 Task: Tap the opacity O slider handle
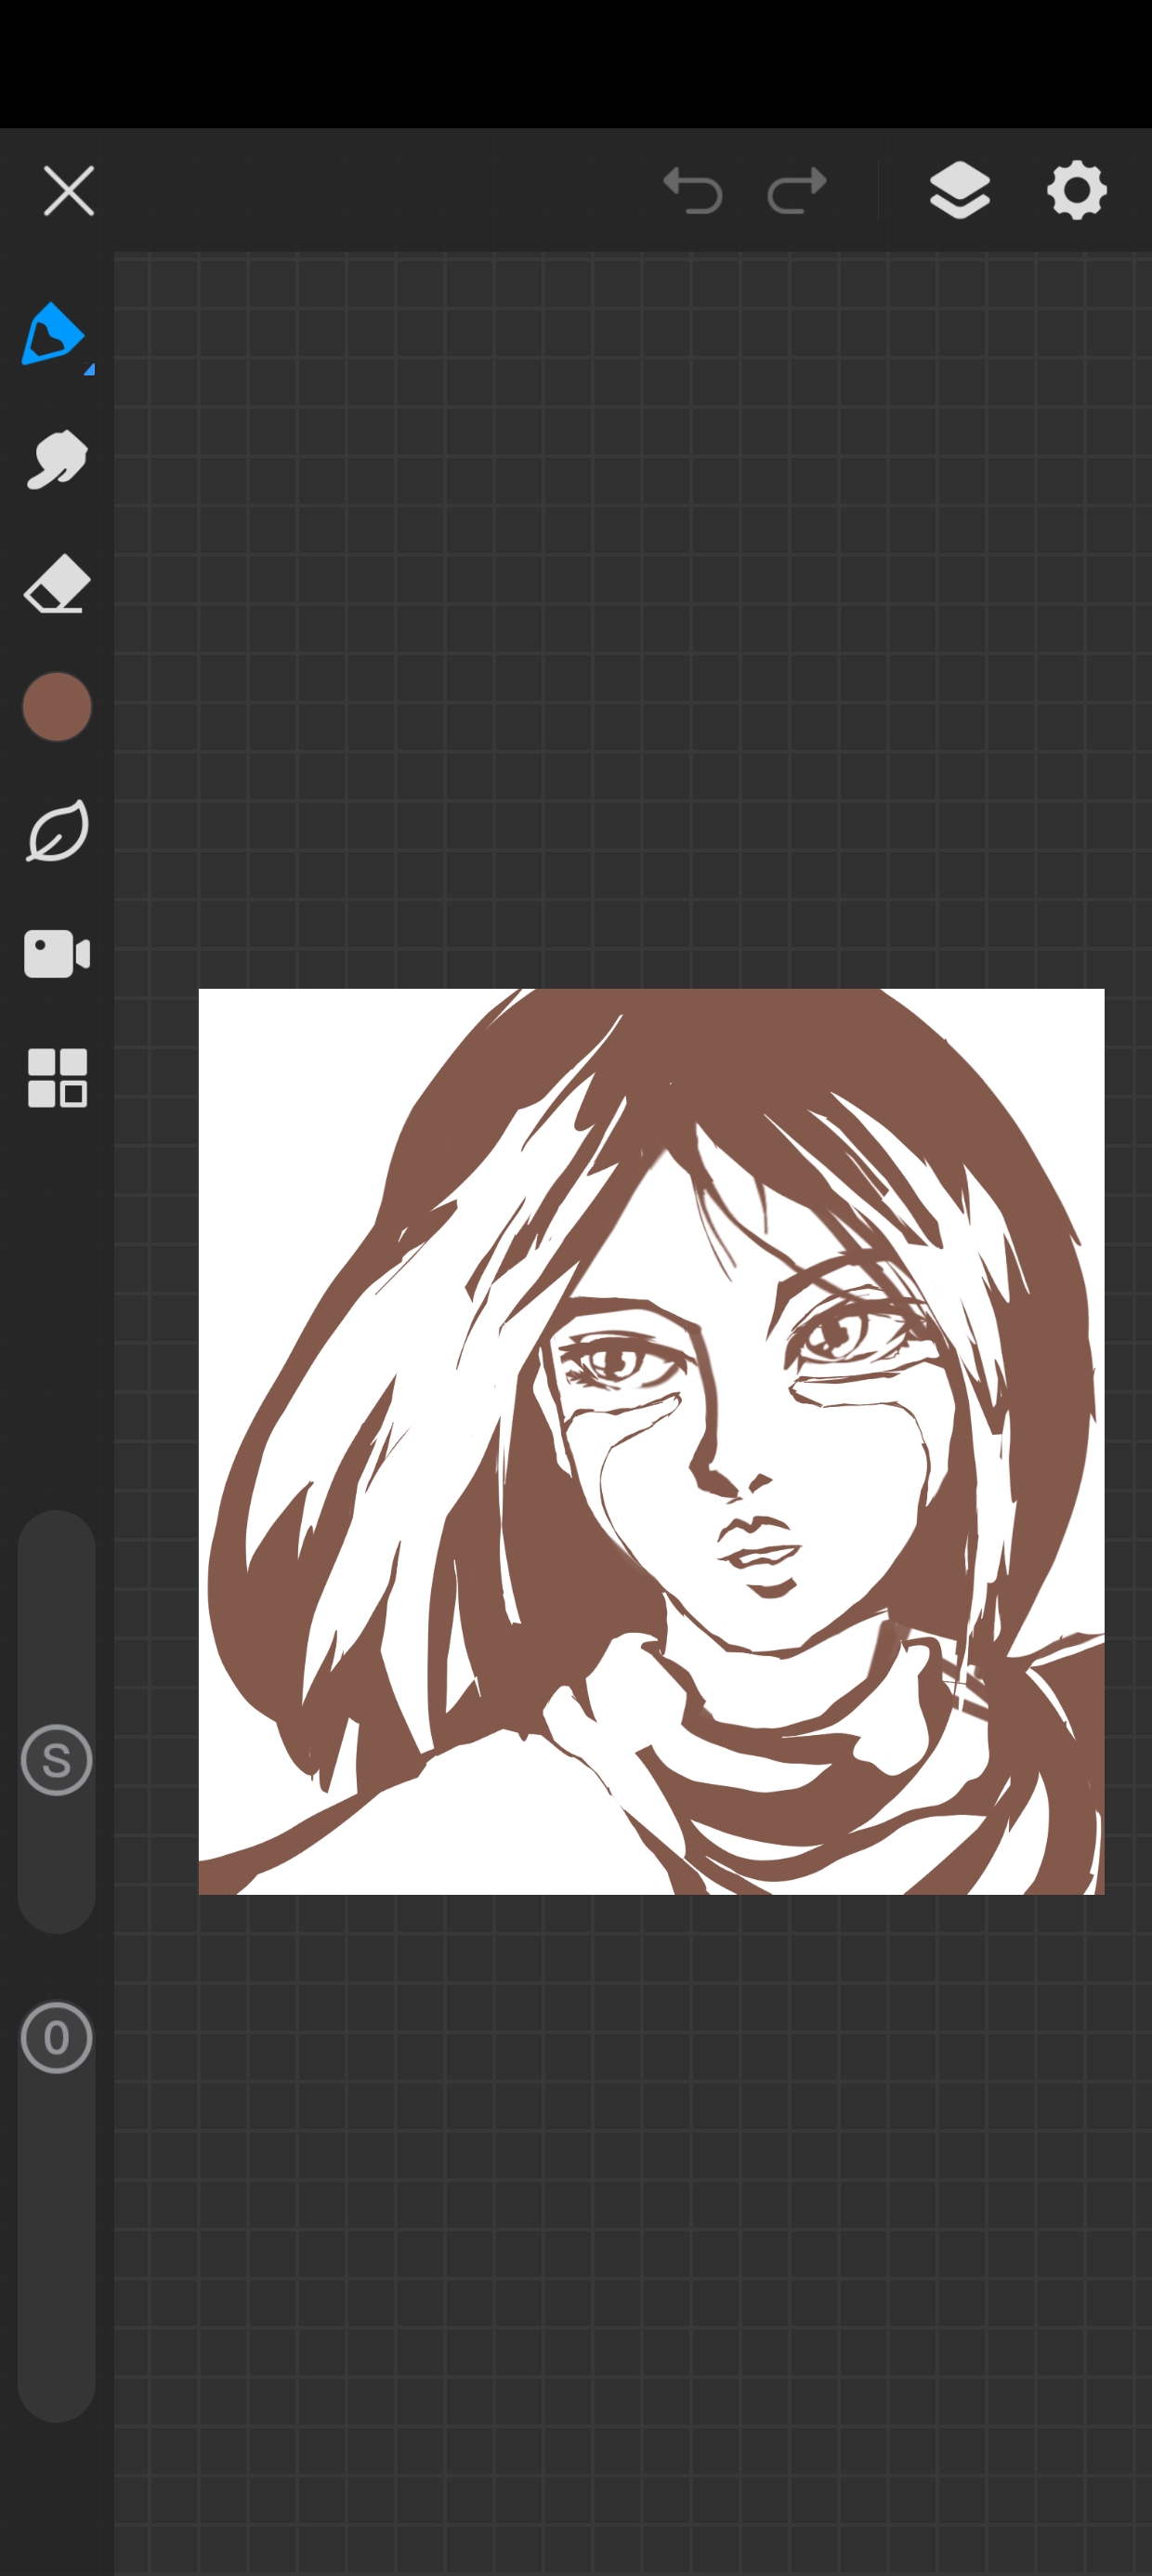pos(57,2037)
